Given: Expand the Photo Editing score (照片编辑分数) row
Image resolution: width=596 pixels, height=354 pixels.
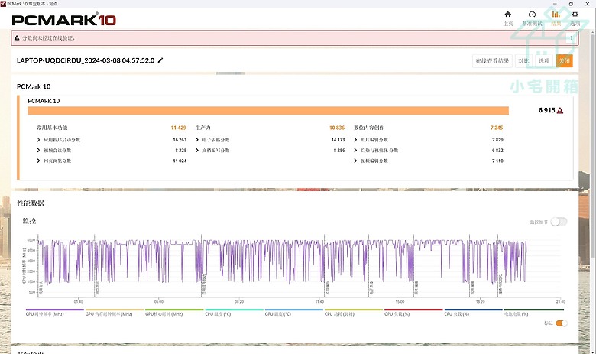Looking at the screenshot, I should pos(356,140).
